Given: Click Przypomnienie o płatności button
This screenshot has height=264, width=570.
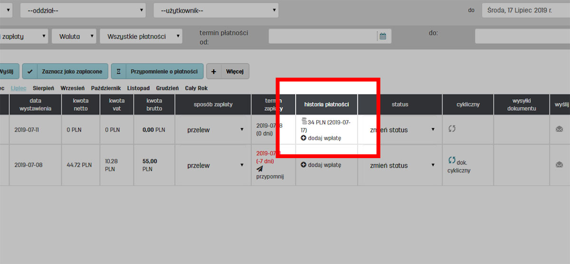Looking at the screenshot, I should point(157,71).
